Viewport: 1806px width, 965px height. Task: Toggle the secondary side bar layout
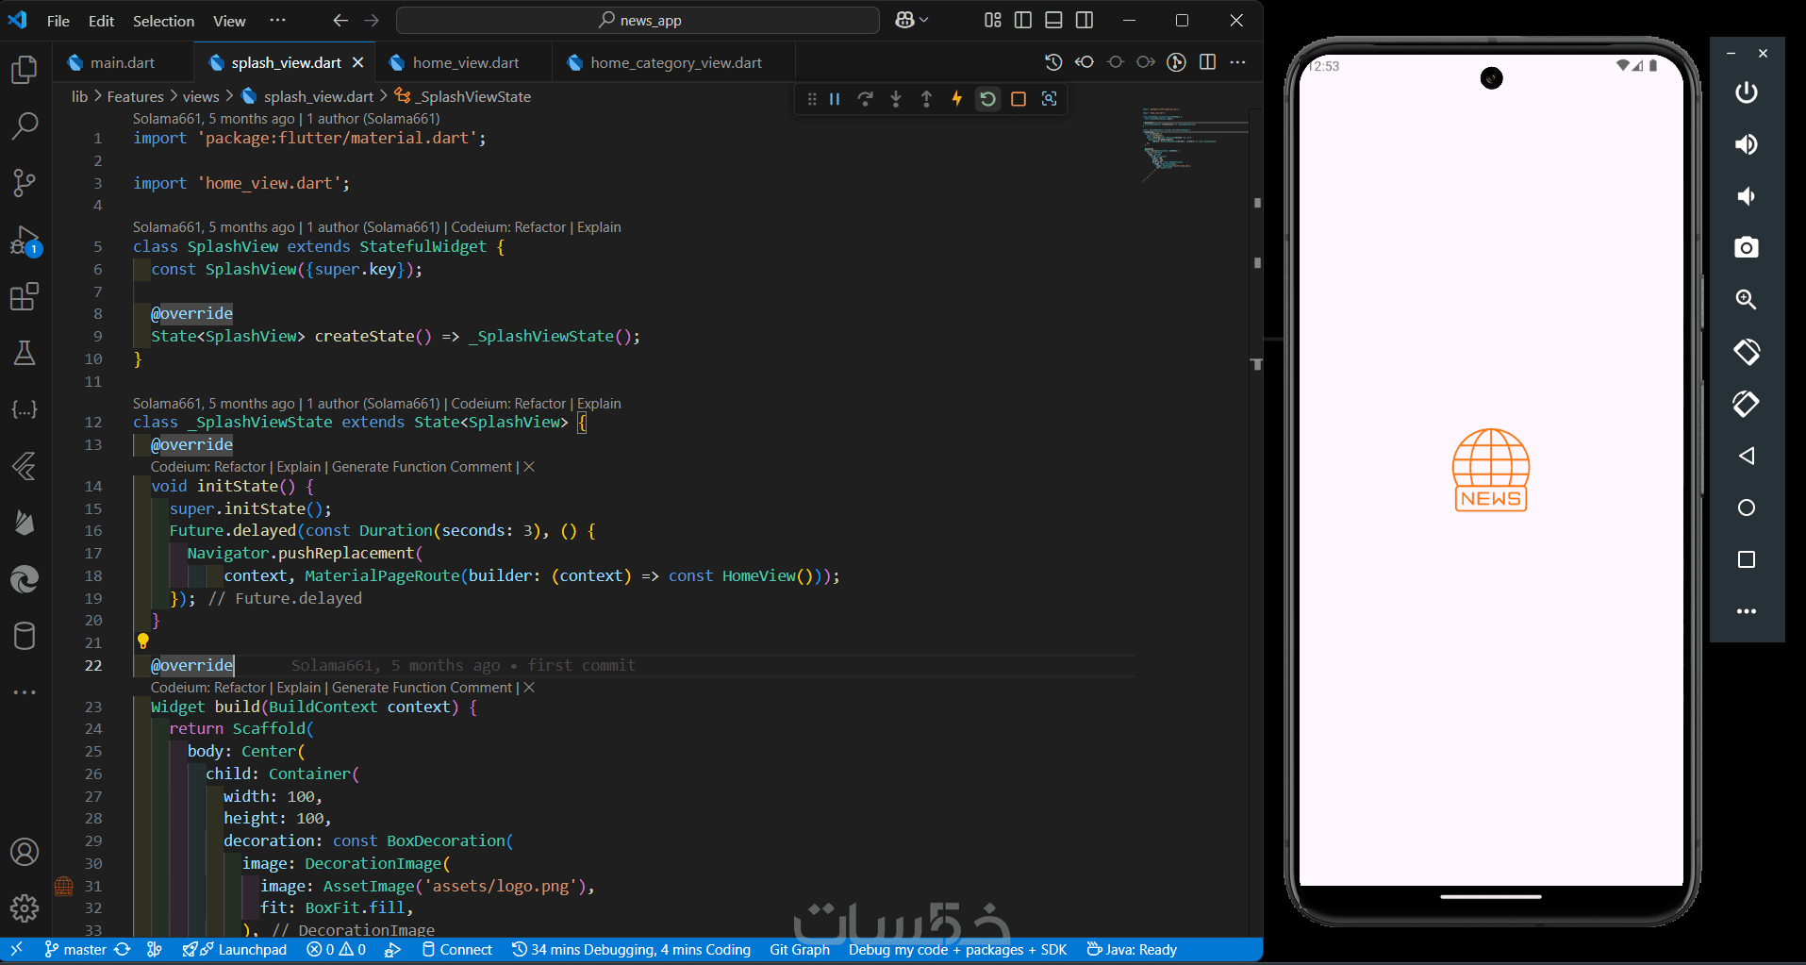1085,20
